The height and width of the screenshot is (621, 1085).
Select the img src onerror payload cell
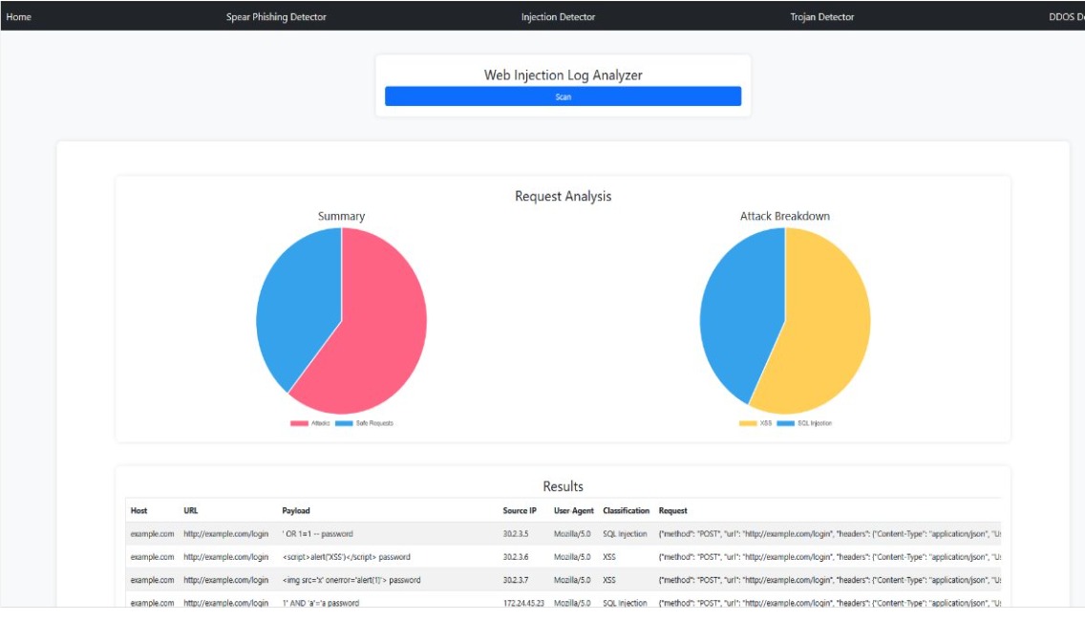[351, 580]
